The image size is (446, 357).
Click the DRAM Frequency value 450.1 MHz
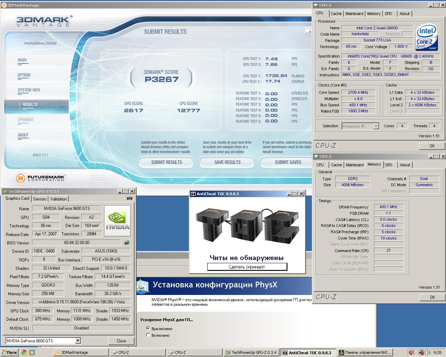[x=389, y=207]
